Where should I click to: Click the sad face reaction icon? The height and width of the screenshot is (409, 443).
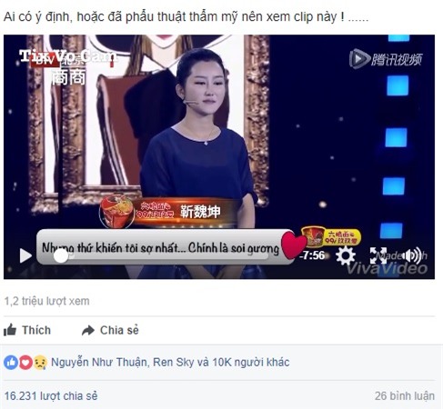[x=40, y=363]
